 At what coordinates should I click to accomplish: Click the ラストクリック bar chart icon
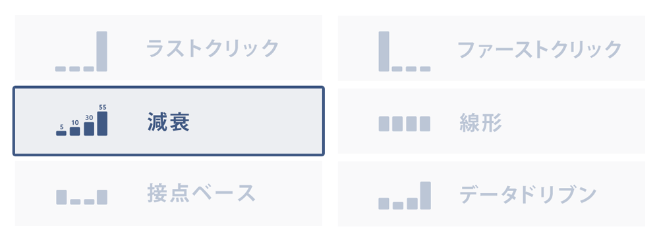coord(81,51)
